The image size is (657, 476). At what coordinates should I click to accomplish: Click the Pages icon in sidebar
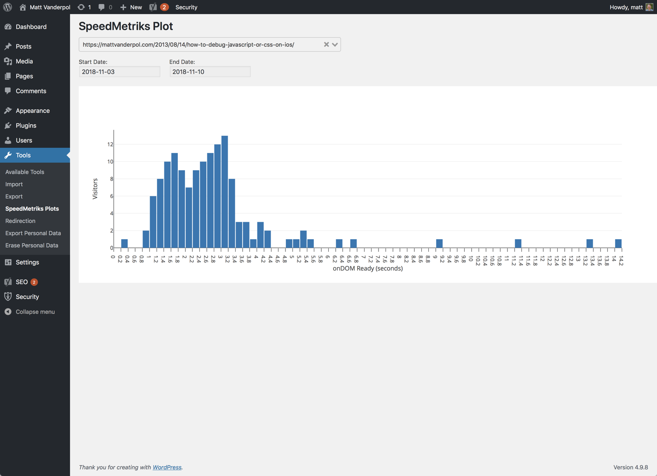point(8,76)
